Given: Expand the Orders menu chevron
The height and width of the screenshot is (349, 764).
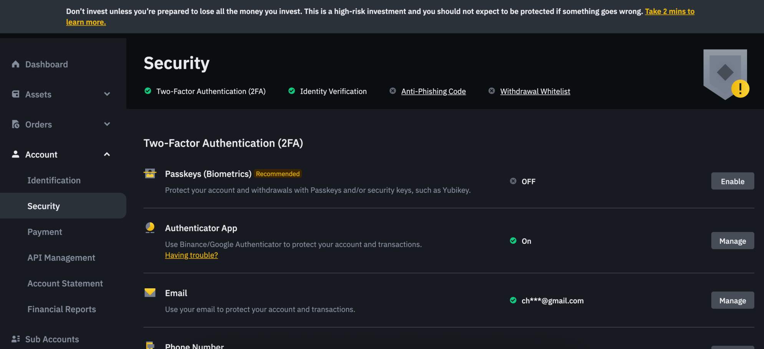Looking at the screenshot, I should coord(107,124).
